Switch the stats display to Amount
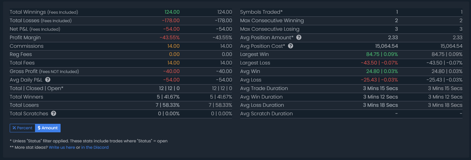 click(x=48, y=128)
